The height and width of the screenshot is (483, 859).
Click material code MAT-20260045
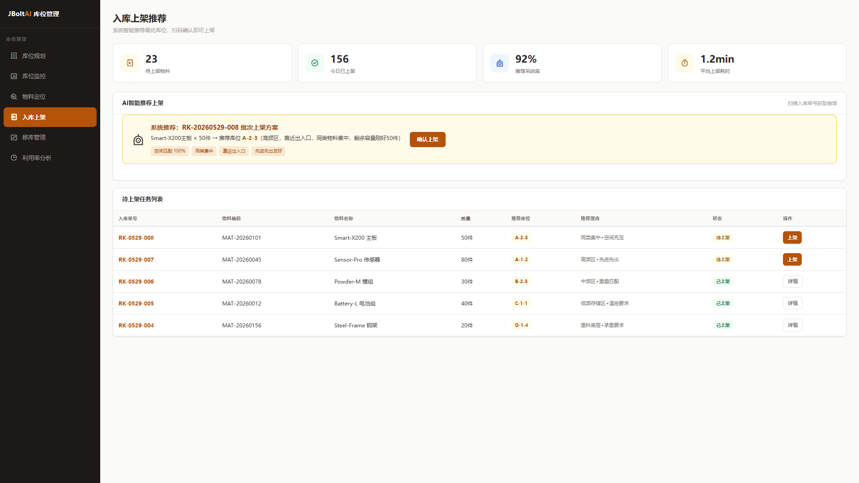coord(242,260)
